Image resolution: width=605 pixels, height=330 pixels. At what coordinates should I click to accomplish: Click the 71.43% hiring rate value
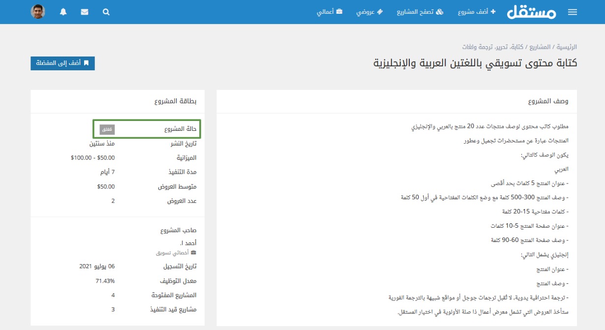tap(105, 281)
